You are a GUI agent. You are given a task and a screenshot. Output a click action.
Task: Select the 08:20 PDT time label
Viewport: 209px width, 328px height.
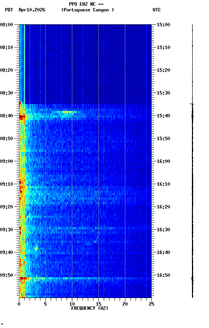coord(6,70)
